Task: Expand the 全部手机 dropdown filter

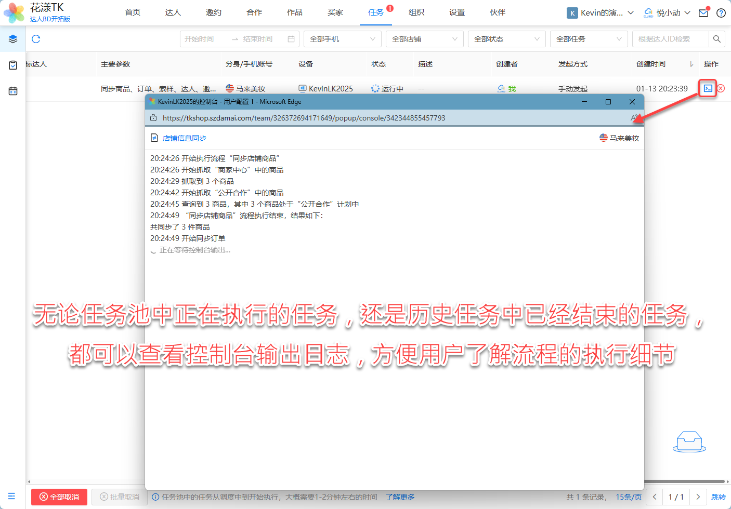Action: point(342,39)
